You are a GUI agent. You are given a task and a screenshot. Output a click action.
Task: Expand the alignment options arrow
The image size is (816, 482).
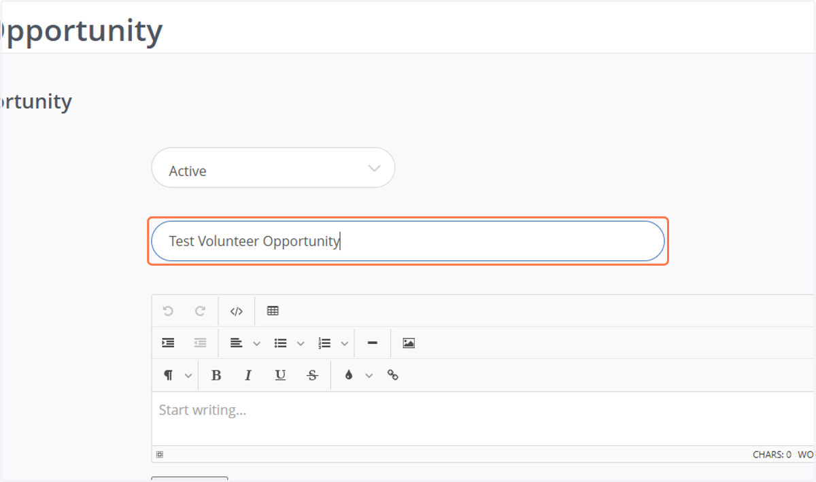point(256,344)
